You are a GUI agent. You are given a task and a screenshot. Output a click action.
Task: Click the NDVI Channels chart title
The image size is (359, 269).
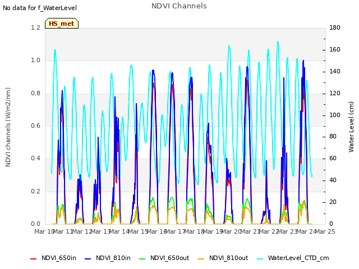pyautogui.click(x=179, y=6)
